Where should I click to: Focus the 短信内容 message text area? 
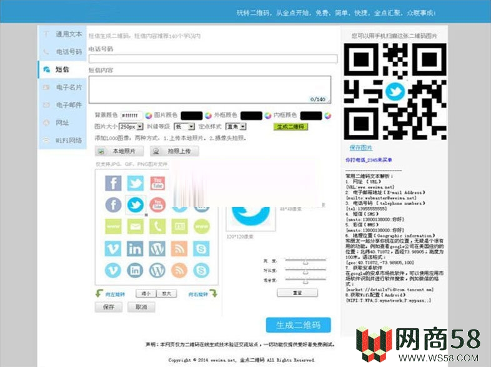click(210, 89)
